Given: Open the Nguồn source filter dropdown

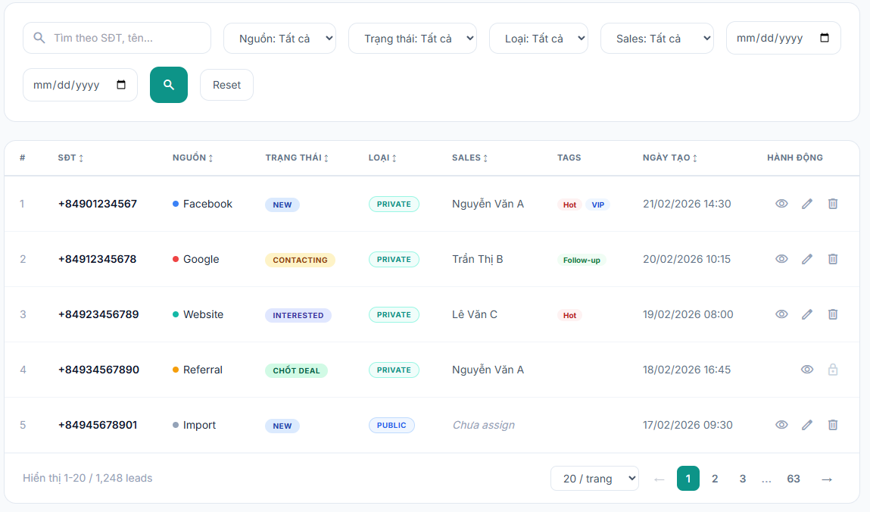Looking at the screenshot, I should click(x=279, y=38).
